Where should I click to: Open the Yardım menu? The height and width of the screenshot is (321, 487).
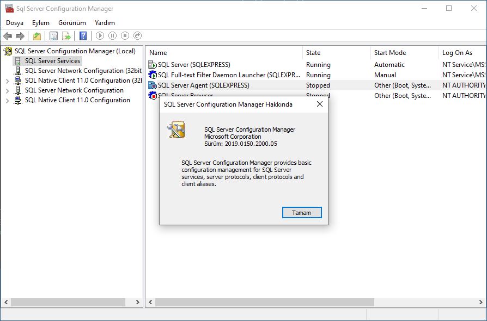click(105, 23)
